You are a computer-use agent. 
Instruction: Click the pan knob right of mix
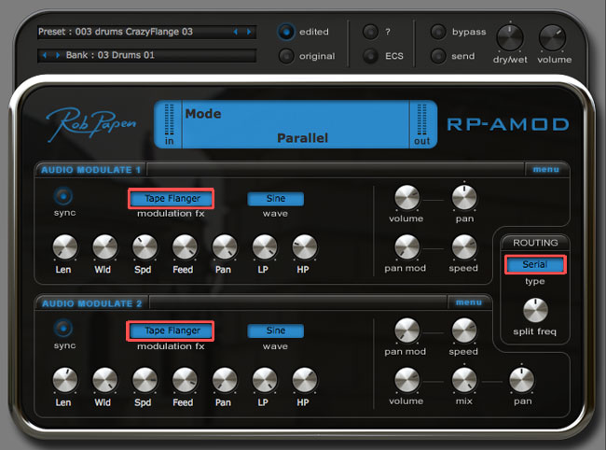tap(522, 380)
